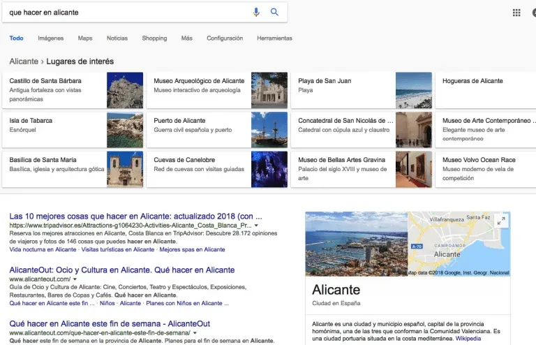Click the 'Niños' sitelink
Screen dimensions: 536x345
tap(107, 303)
